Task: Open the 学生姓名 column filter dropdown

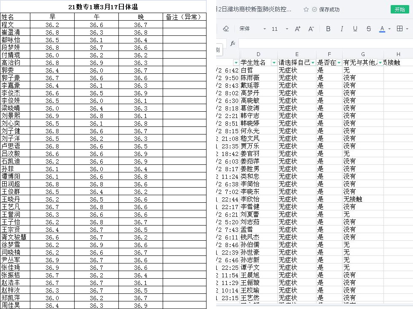Action: pyautogui.click(x=274, y=63)
